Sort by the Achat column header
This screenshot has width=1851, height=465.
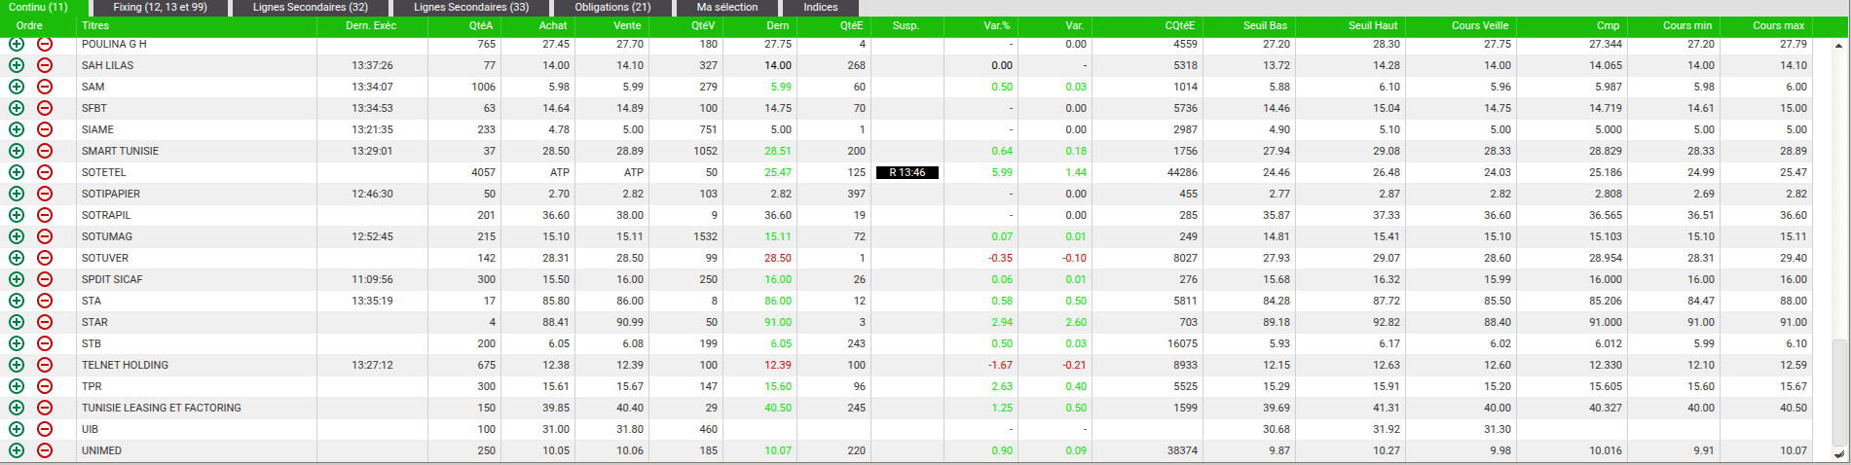point(538,25)
